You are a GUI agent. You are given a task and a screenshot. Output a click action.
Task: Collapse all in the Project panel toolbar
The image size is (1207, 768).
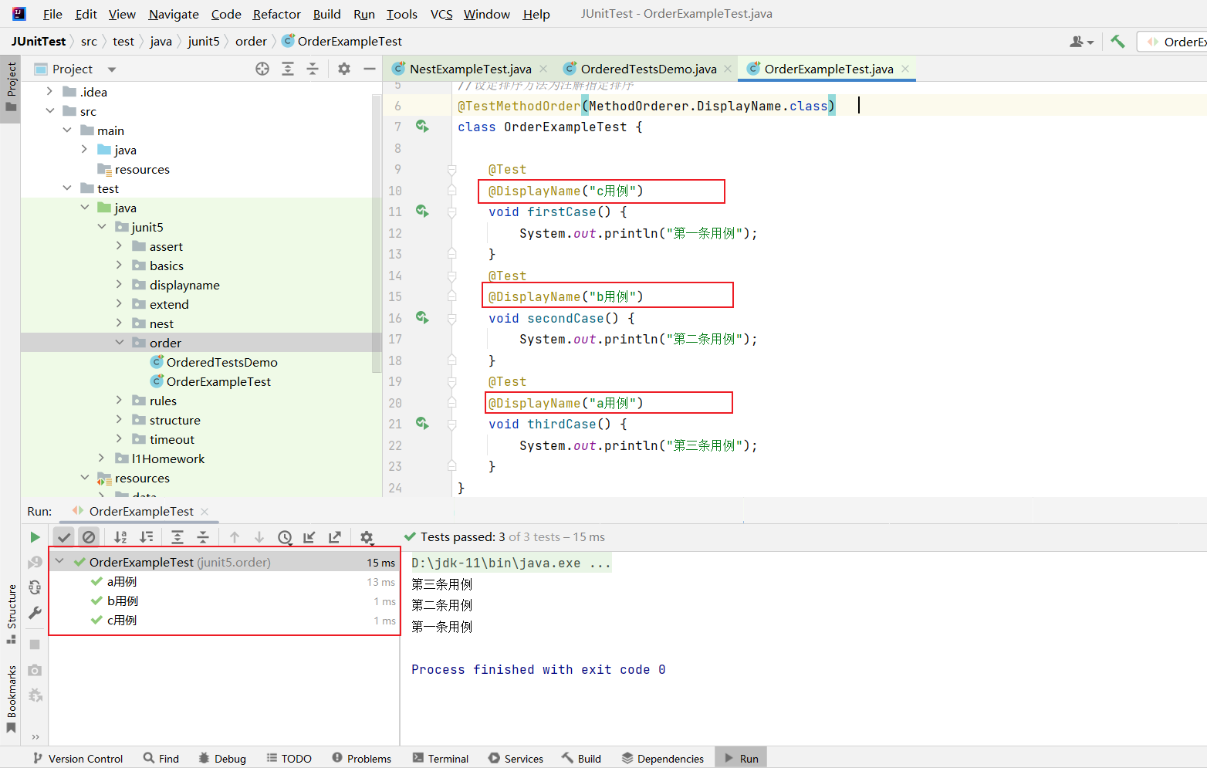click(x=313, y=69)
